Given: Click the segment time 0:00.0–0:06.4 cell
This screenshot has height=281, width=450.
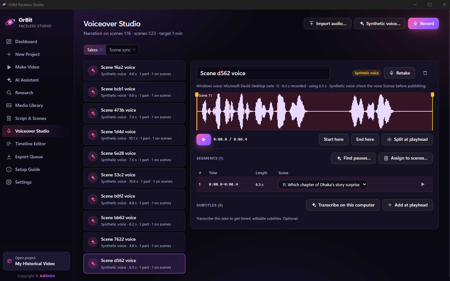Looking at the screenshot, I should [x=223, y=184].
